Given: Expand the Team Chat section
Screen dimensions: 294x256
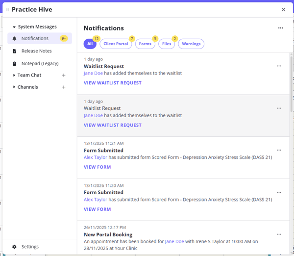Looking at the screenshot, I should 14,76.
